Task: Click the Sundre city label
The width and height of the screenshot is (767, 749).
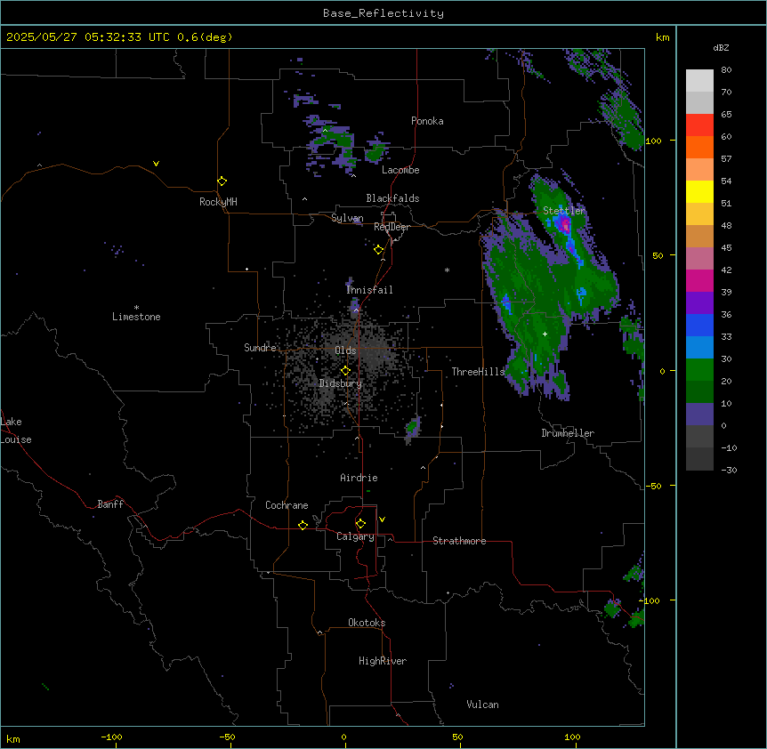Action: pyautogui.click(x=260, y=348)
